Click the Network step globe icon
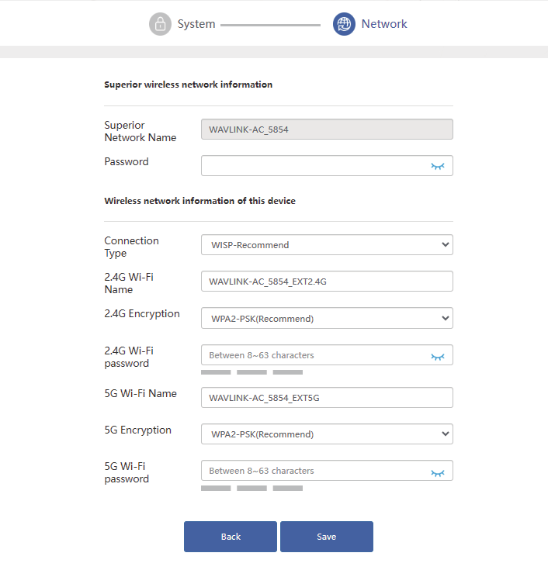 pyautogui.click(x=344, y=24)
